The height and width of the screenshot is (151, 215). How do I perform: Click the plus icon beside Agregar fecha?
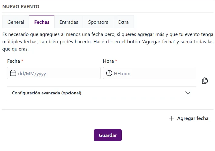tap(171, 118)
